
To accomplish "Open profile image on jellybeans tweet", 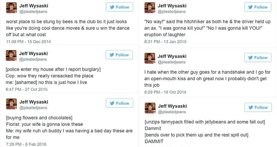I will (149, 108).
